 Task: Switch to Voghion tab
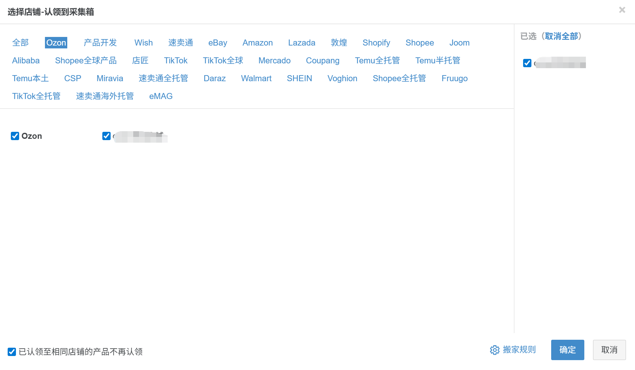[x=342, y=78]
